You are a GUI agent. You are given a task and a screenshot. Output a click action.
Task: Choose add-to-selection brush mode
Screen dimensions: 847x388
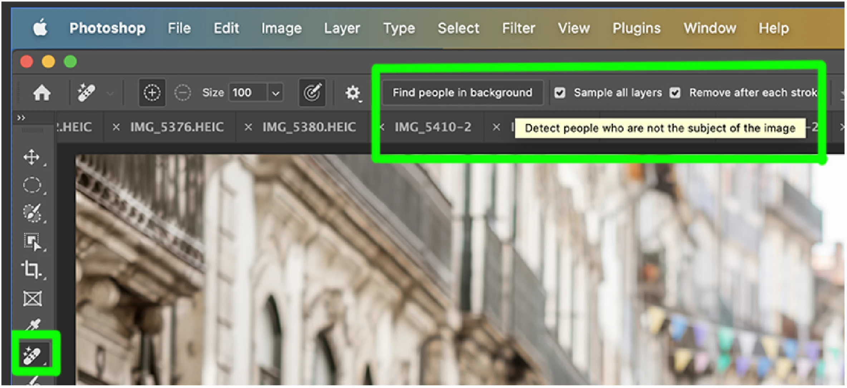click(152, 93)
